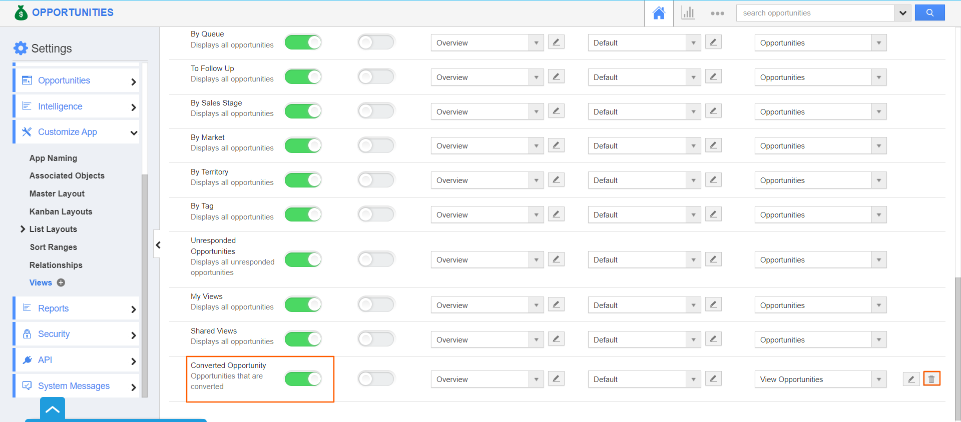Image resolution: width=961 pixels, height=422 pixels.
Task: Open the Opportunities dropdown in By Tag row
Action: [x=820, y=214]
